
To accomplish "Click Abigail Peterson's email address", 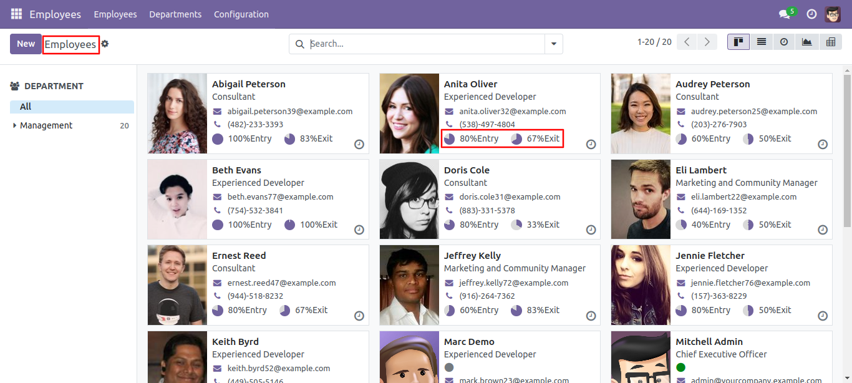I will tap(290, 112).
